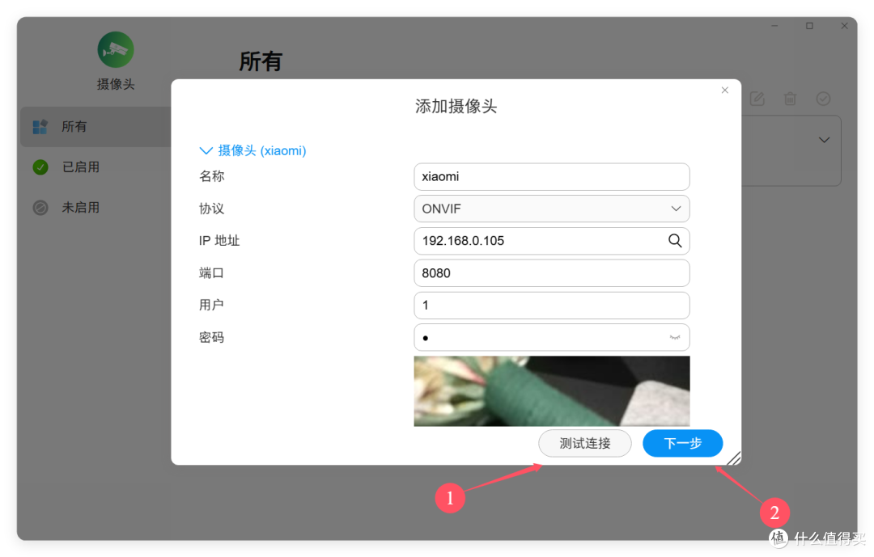The height and width of the screenshot is (557, 874).
Task: Click the 用户 input field
Action: 551,306
